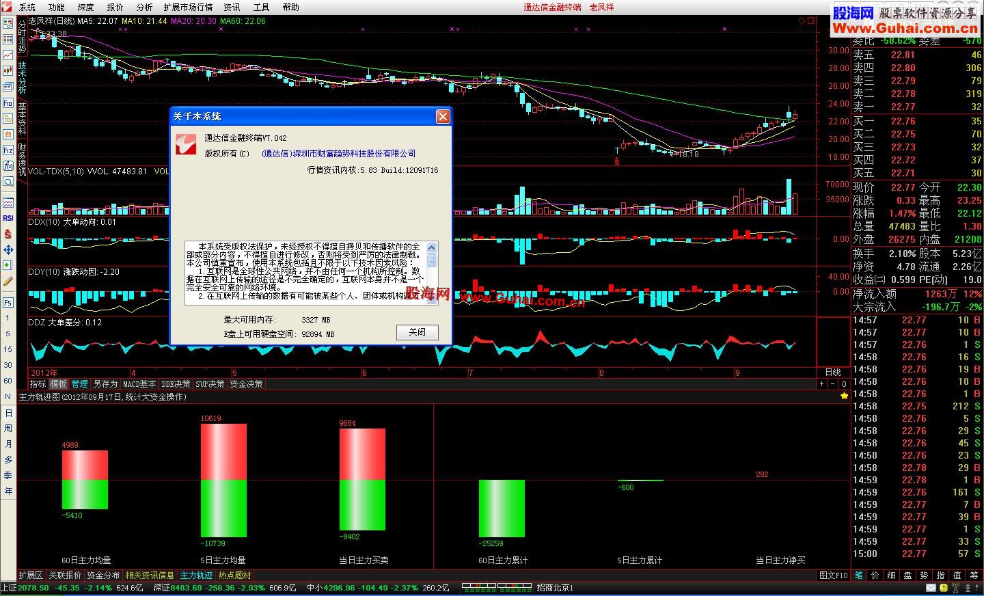
Task: Click the small diamond icon at chart top-right
Action: pos(802,21)
